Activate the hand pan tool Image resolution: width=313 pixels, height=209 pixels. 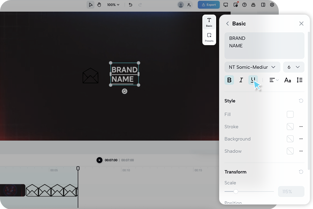[99, 4]
